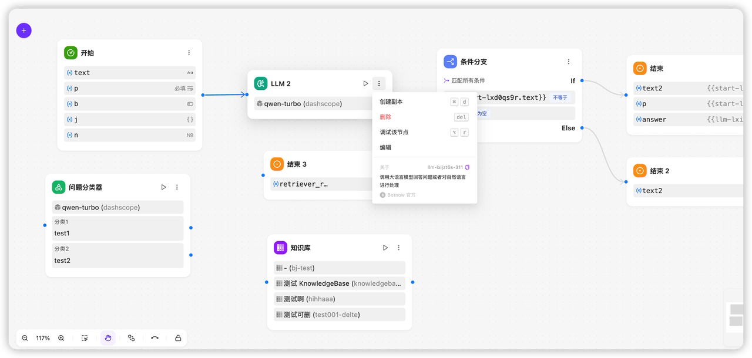Run the LLM 2 node
752x358 pixels.
[x=365, y=84]
